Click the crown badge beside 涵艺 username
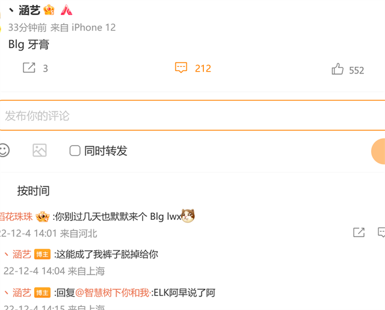The image size is (385, 310). (x=49, y=10)
